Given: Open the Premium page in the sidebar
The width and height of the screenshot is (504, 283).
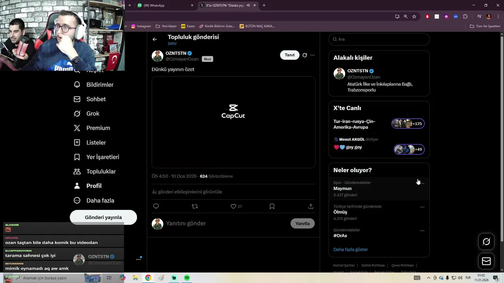Looking at the screenshot, I should 92,128.
